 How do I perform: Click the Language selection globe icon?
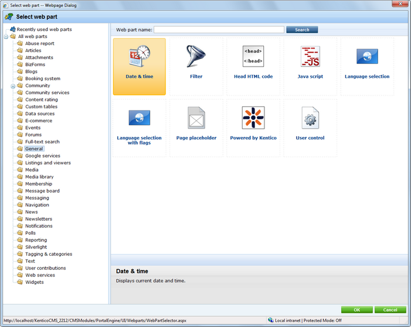point(367,57)
